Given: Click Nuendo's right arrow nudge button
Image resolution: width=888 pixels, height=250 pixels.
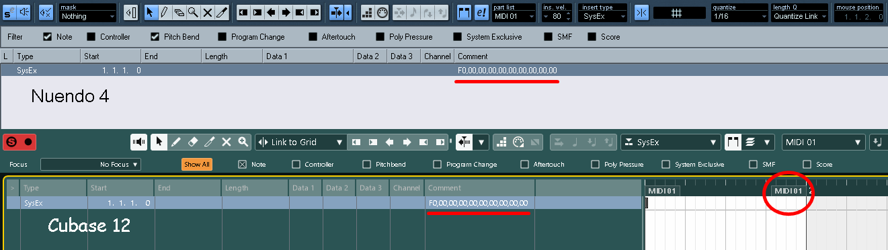Looking at the screenshot, I should (286, 12).
